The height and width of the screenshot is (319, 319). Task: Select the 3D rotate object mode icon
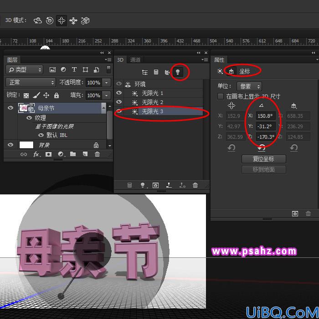click(x=38, y=21)
